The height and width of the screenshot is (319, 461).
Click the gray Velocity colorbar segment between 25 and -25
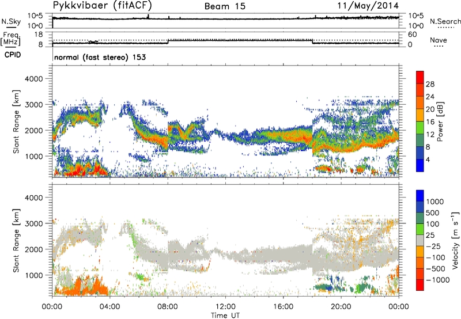(x=420, y=240)
